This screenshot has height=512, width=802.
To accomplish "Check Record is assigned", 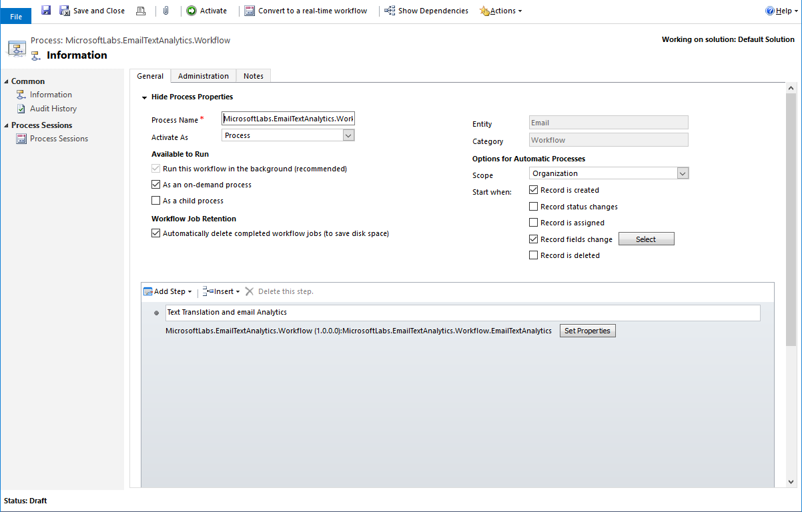I will point(534,223).
